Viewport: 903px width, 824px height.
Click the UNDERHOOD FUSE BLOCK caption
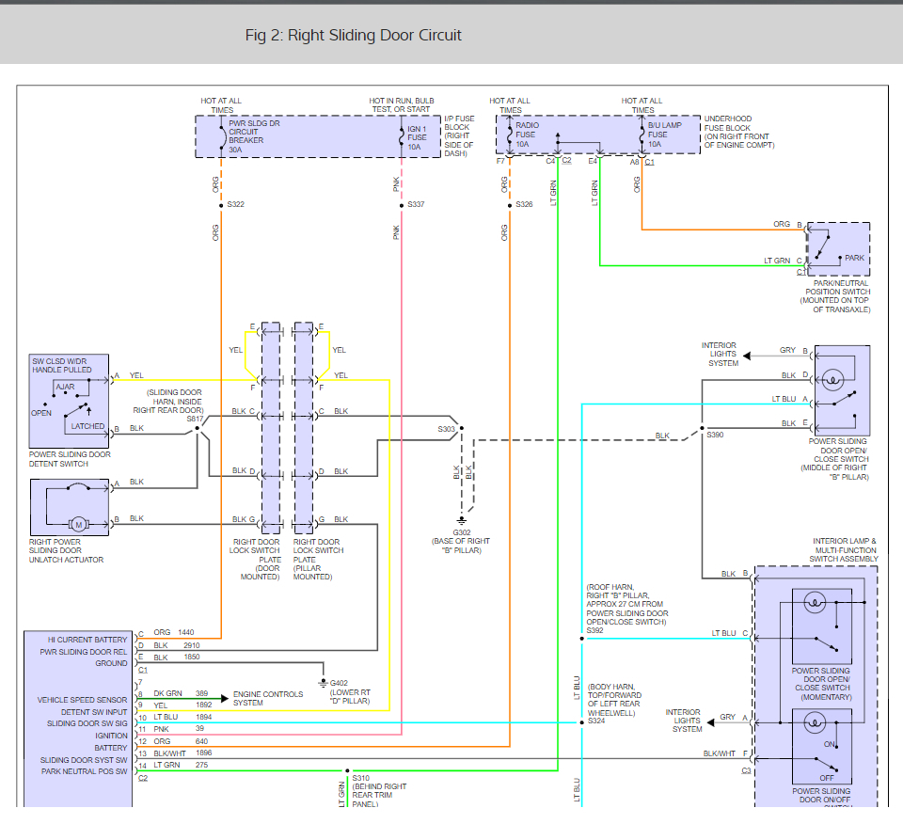pos(739,132)
